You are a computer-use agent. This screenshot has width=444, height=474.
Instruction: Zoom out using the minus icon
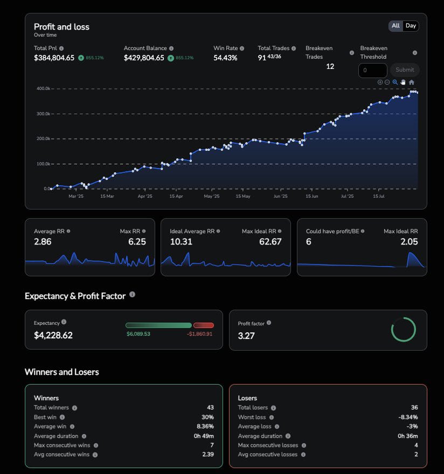click(x=387, y=82)
